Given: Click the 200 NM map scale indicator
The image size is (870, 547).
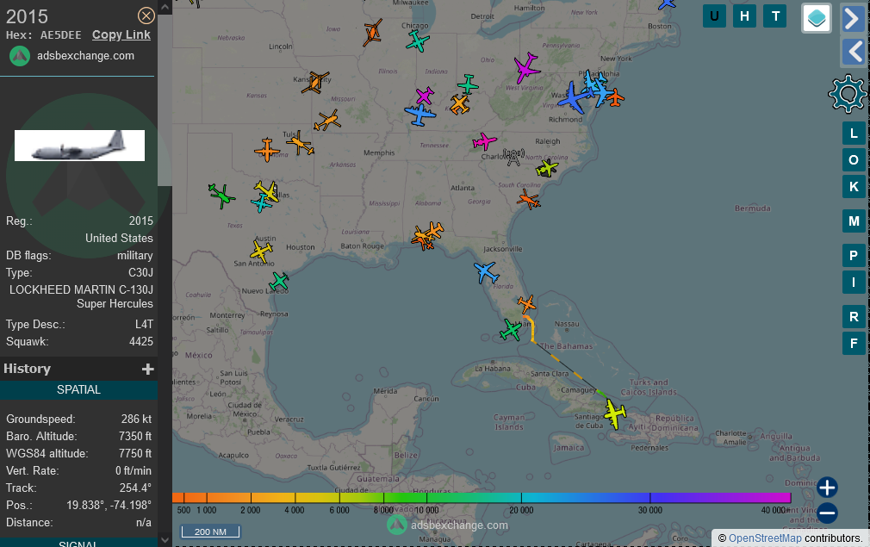Looking at the screenshot, I should [210, 531].
